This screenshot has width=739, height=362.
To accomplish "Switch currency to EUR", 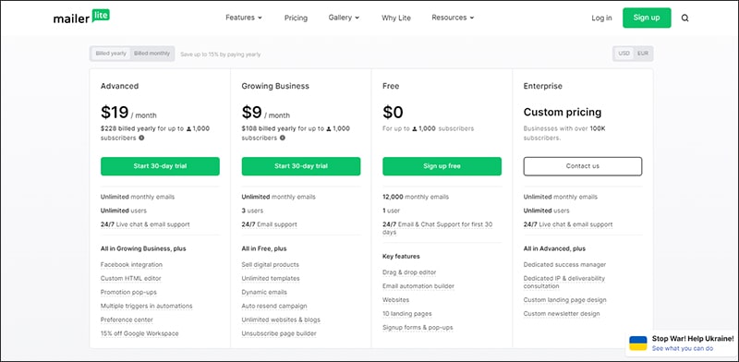I will click(643, 54).
